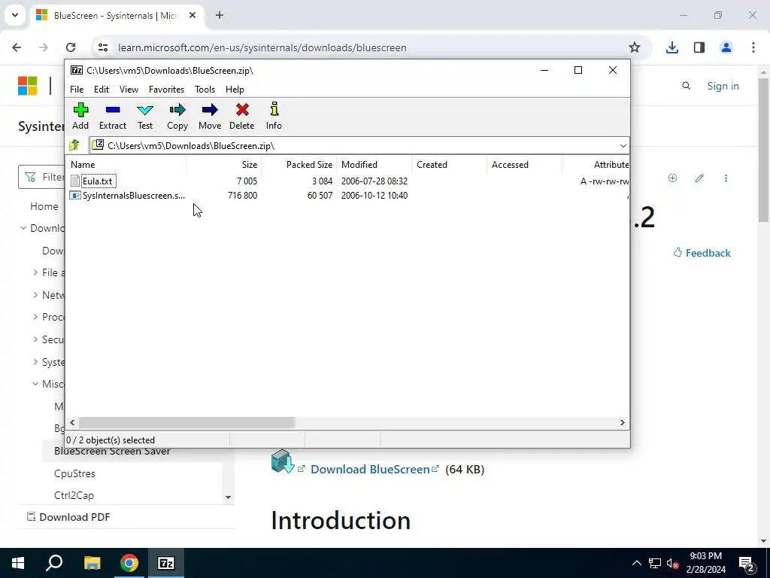Click the Microsoft logo

point(28,86)
